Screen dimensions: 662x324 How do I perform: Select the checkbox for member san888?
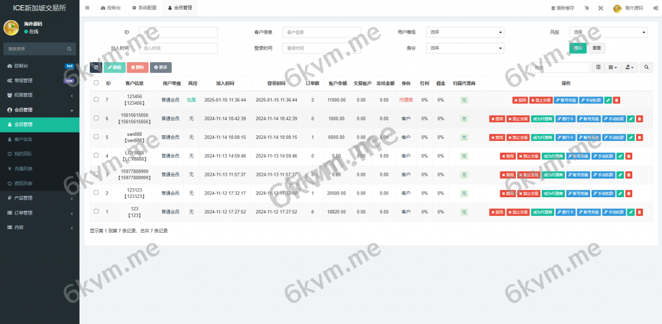96,137
